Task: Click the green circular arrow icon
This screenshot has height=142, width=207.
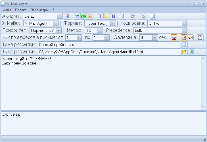Action: coord(83,16)
